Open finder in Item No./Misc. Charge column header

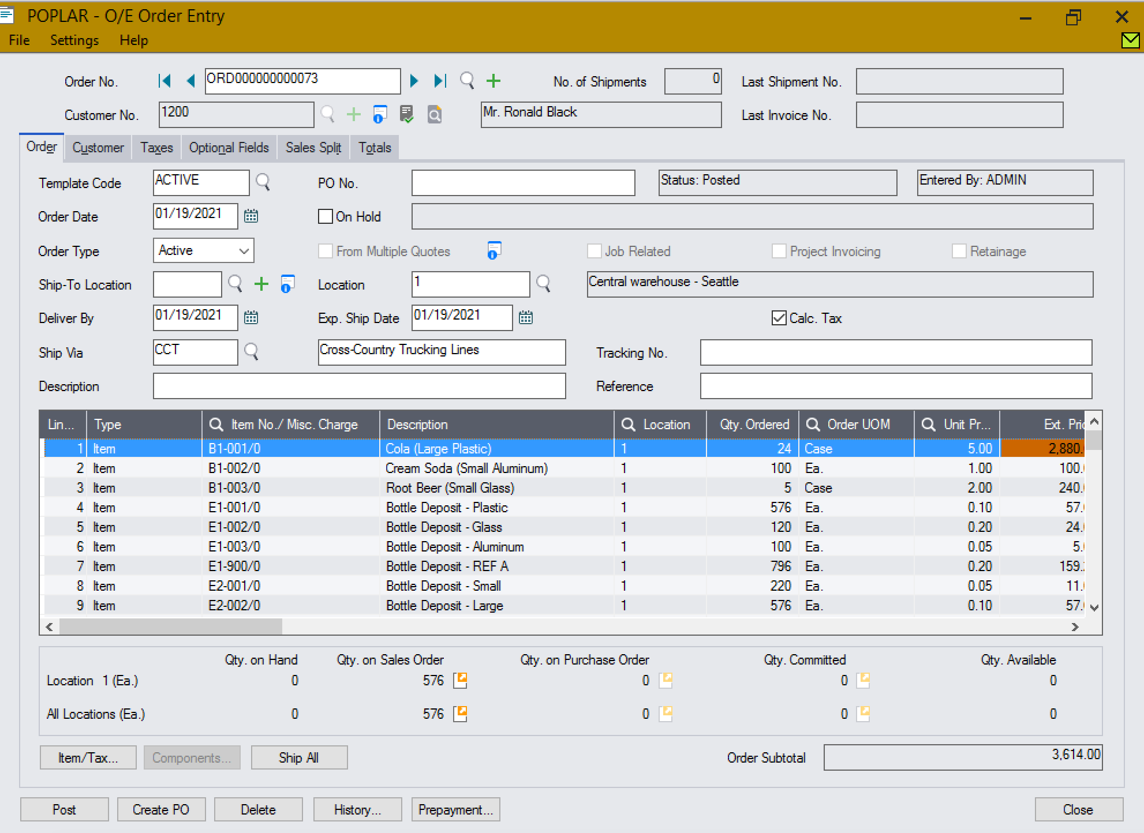(x=216, y=425)
